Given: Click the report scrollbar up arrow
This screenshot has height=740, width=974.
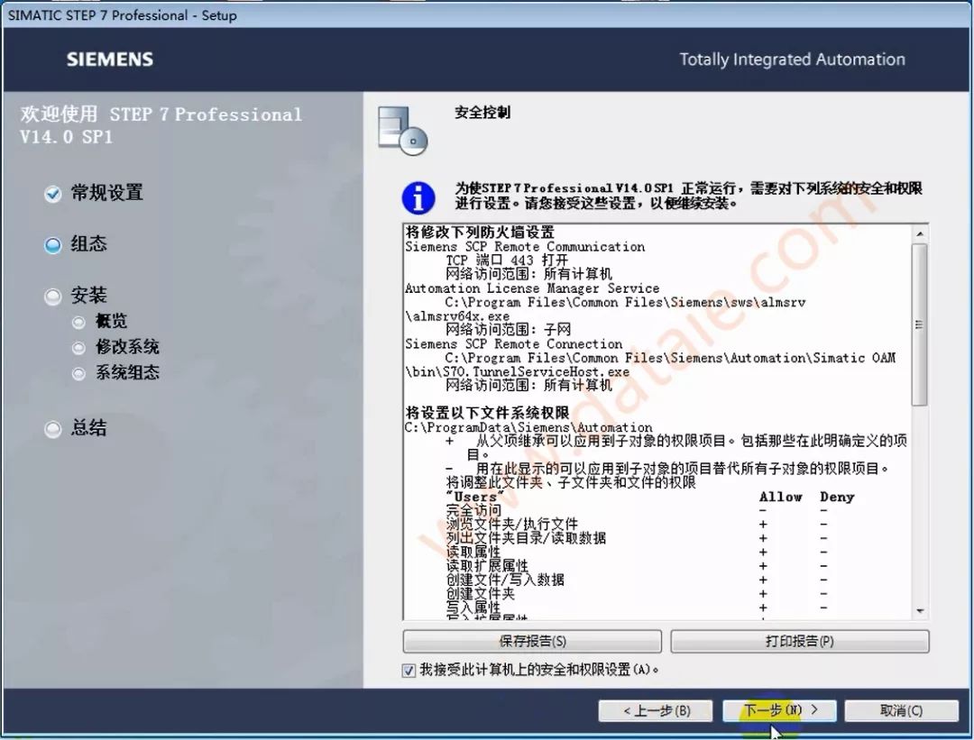Looking at the screenshot, I should [920, 233].
